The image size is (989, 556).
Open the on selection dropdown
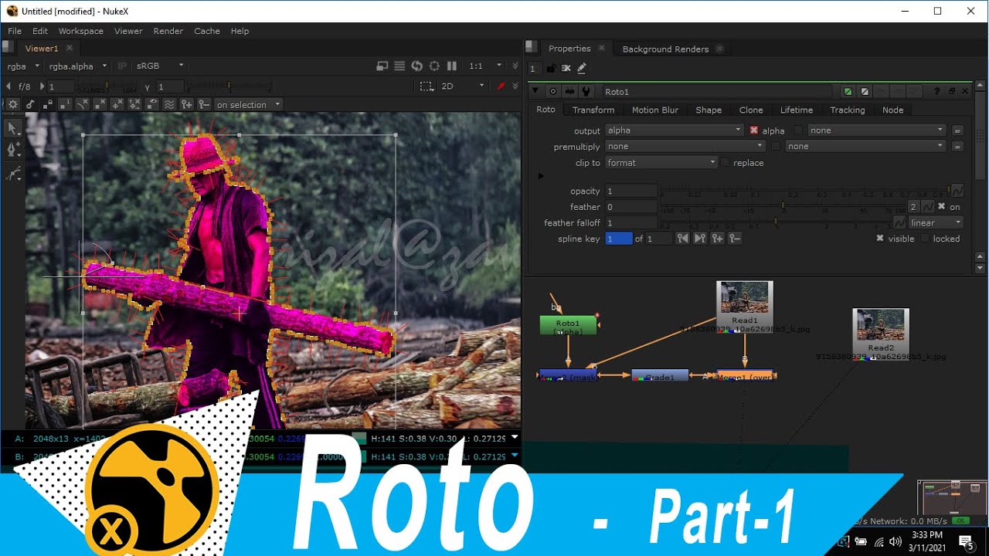click(x=247, y=104)
